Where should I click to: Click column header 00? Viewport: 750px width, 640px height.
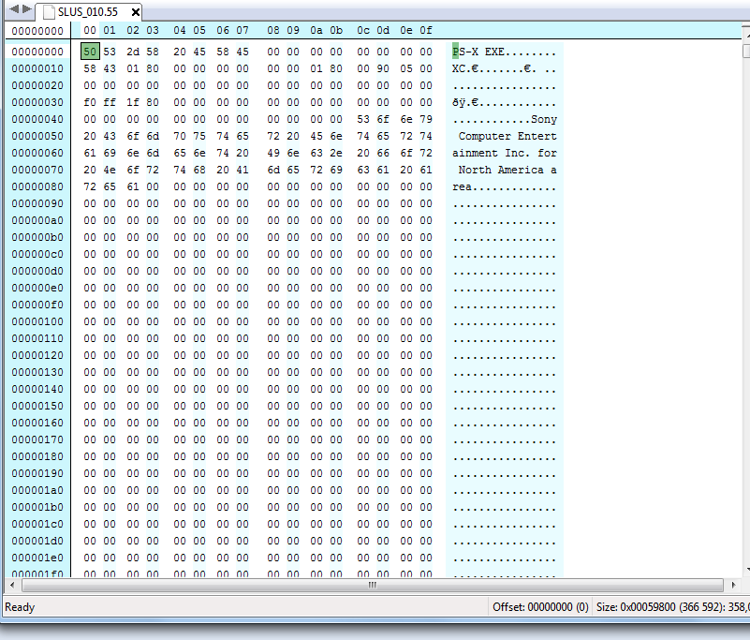(90, 31)
